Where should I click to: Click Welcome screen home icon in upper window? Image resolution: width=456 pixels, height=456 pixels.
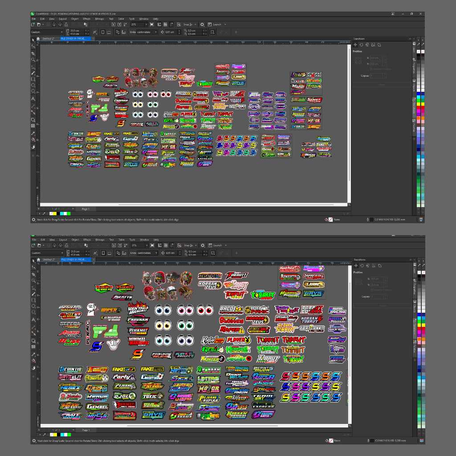click(x=38, y=38)
